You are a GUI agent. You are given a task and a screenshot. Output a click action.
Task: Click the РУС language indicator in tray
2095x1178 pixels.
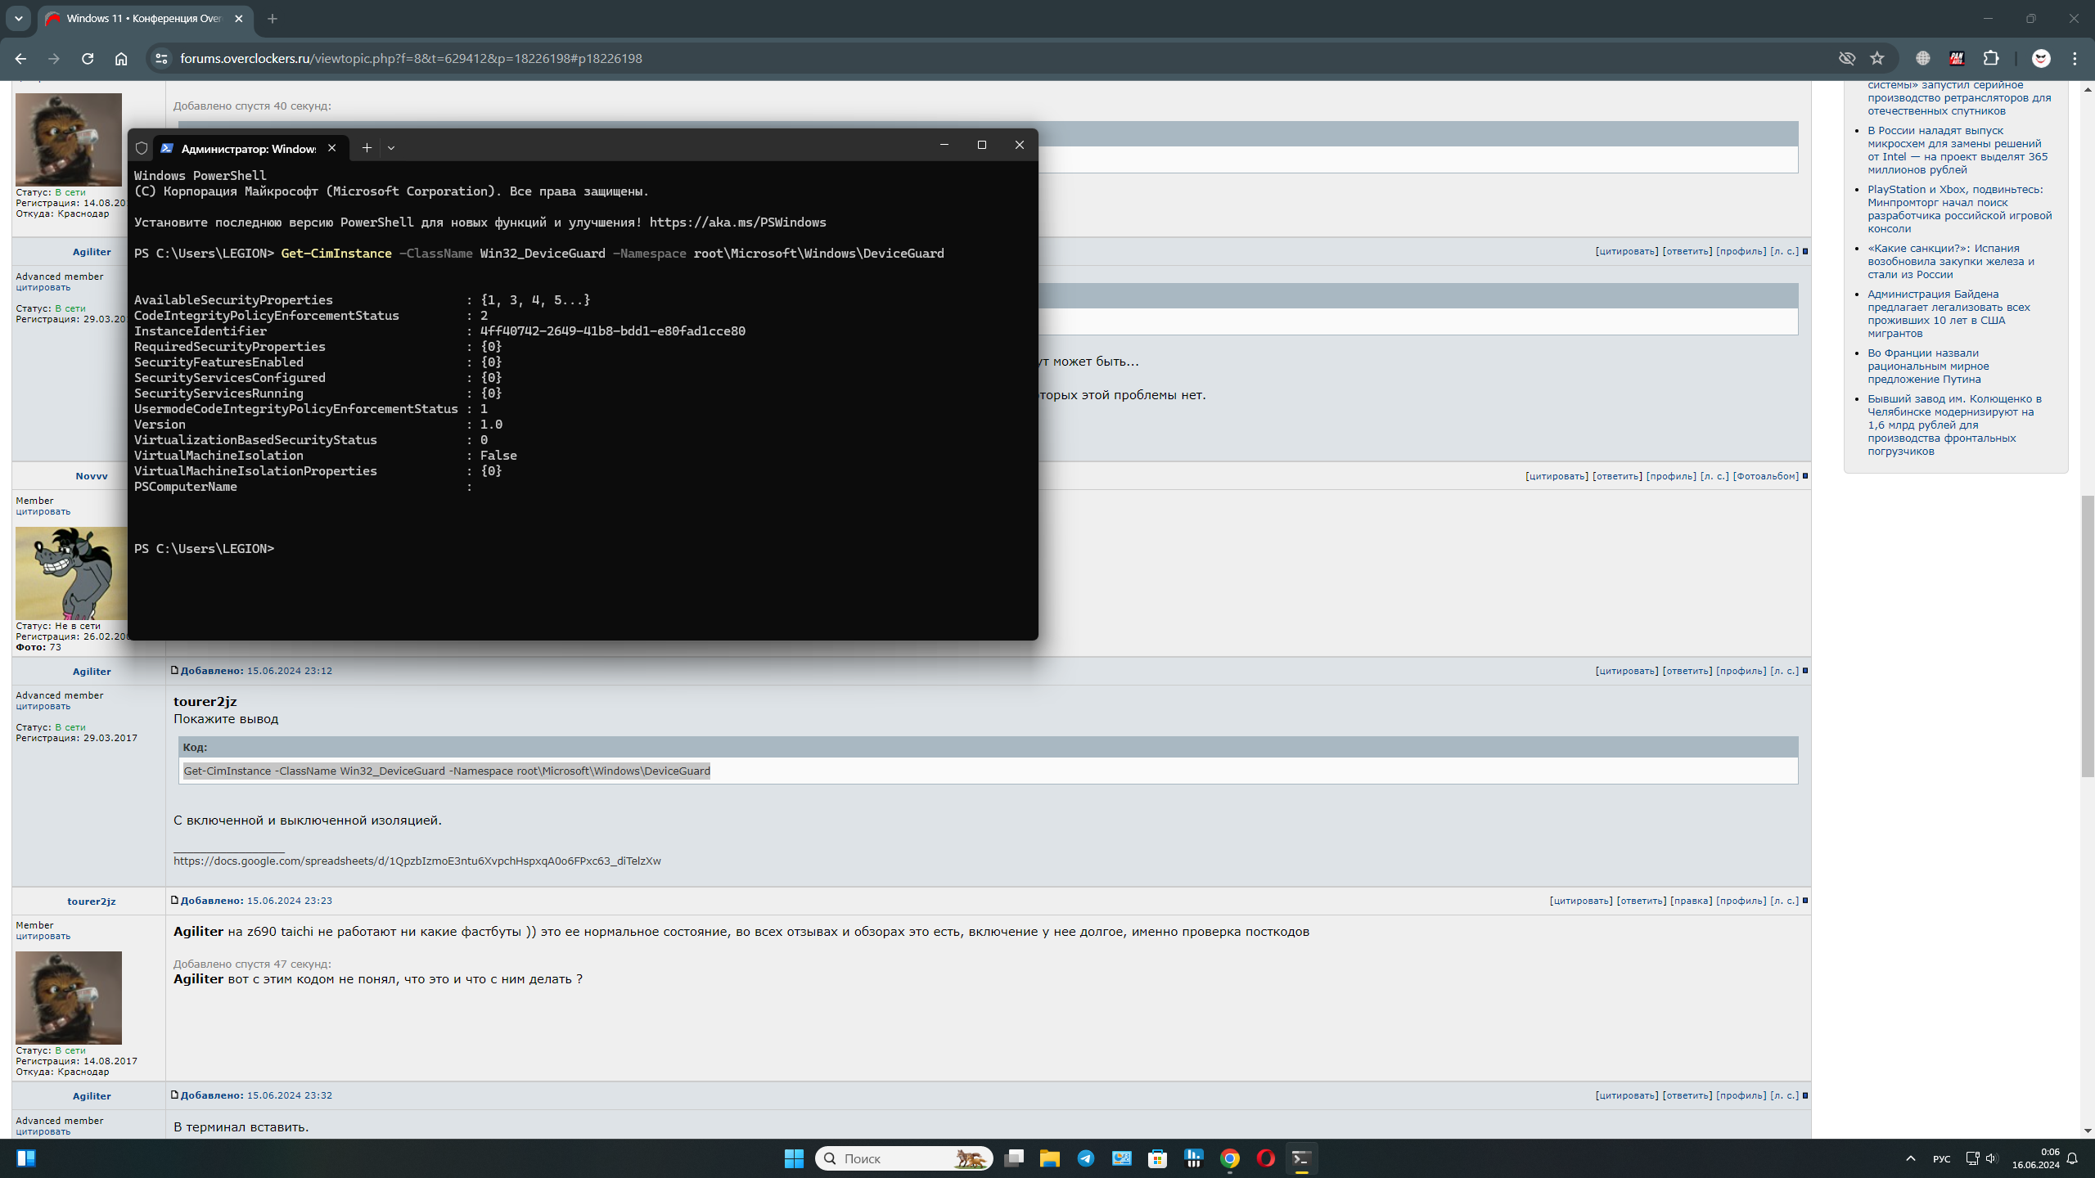(x=1941, y=1158)
